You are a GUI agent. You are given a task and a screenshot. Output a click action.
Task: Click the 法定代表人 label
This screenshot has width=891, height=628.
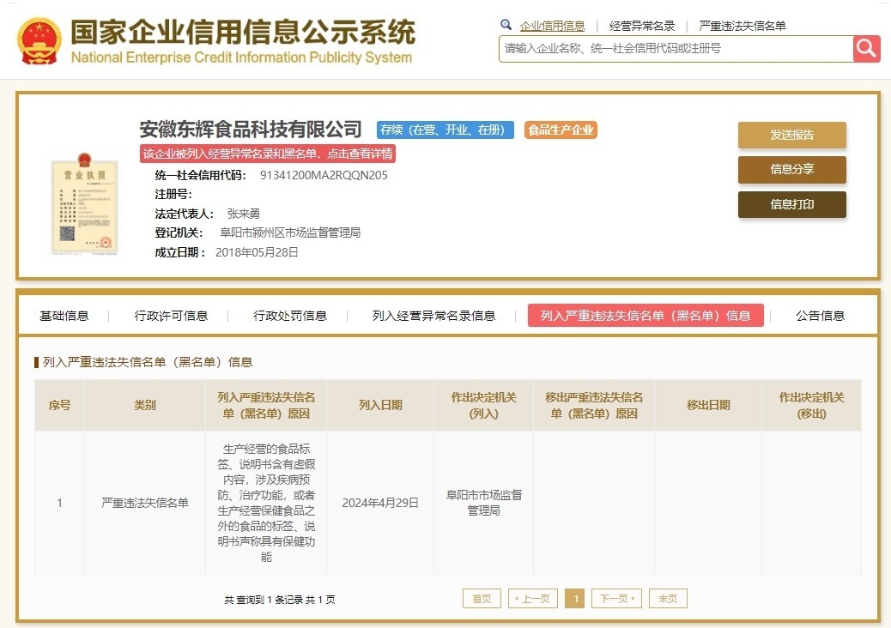[184, 214]
